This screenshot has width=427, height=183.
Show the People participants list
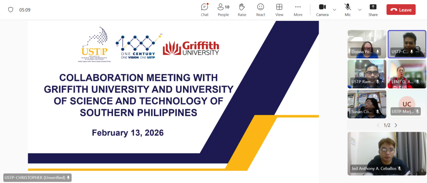pyautogui.click(x=223, y=10)
